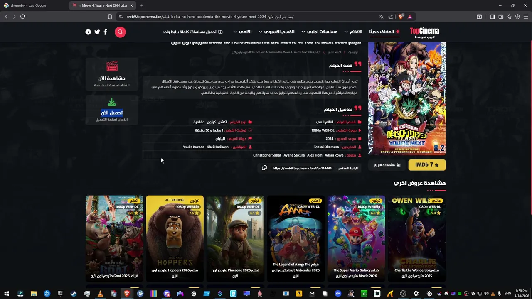Image resolution: width=532 pixels, height=299 pixels.
Task: Open actor Christopher Sabat link
Action: [x=267, y=155]
